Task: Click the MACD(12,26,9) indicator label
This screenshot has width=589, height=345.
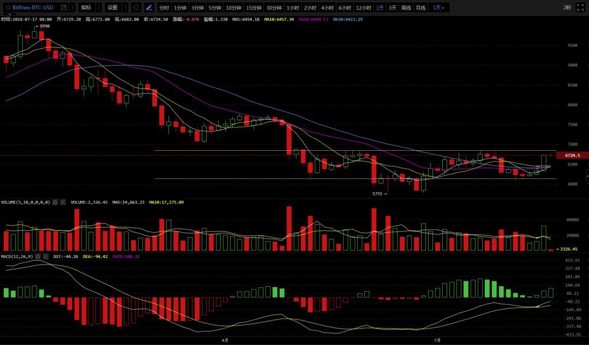Action: coord(17,256)
